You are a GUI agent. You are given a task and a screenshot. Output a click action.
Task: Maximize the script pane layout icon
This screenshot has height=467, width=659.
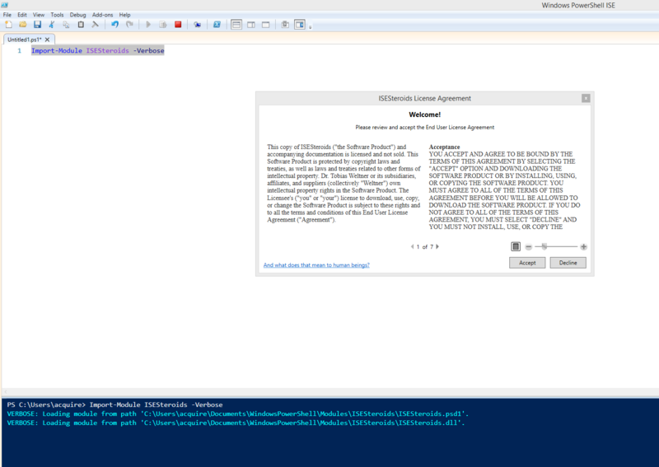pyautogui.click(x=265, y=25)
